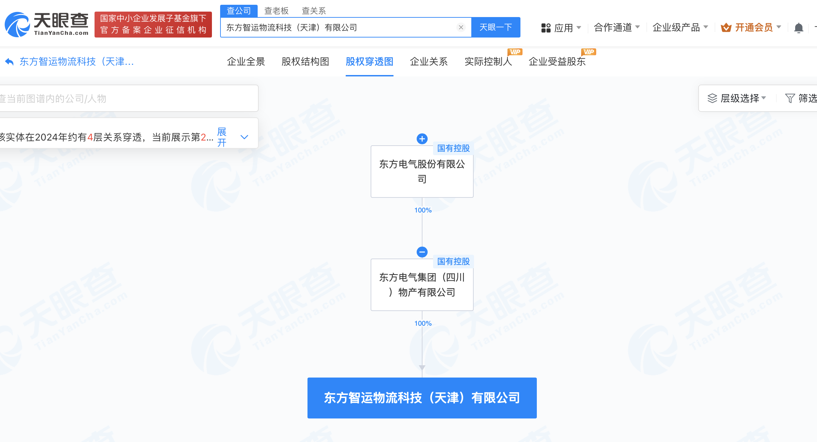The height and width of the screenshot is (442, 817).
Task: Switch to the 查关系 search tab
Action: 314,11
